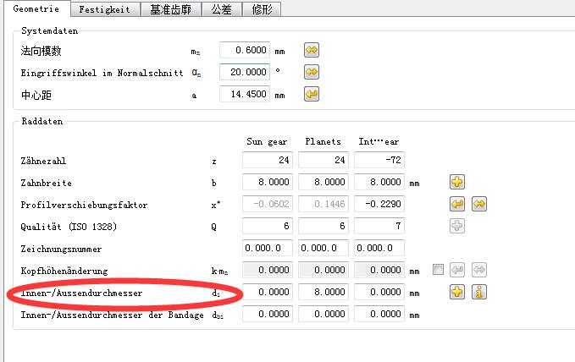Click plus button in Zahnbreite row
This screenshot has height=362, width=575.
pos(457,182)
